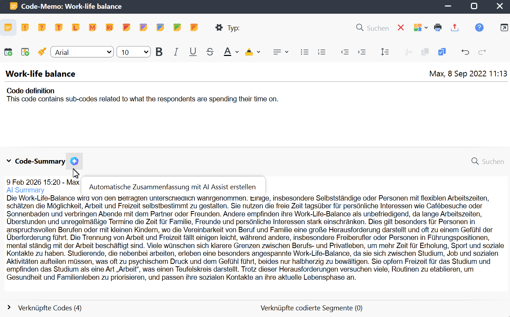Toggle strikethrough formatting
The width and height of the screenshot is (510, 317).
pyautogui.click(x=210, y=52)
